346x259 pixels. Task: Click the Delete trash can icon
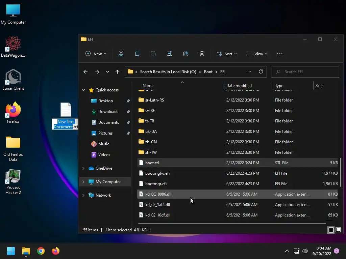[202, 54]
